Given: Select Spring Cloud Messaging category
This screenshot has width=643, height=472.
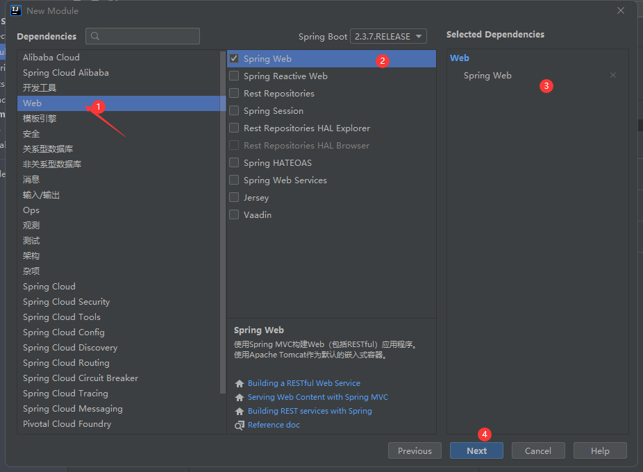Looking at the screenshot, I should click(x=119, y=408).
